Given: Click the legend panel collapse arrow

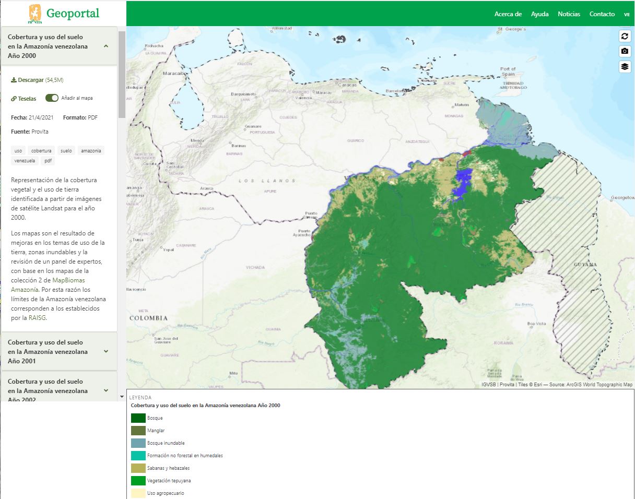Looking at the screenshot, I should pyautogui.click(x=122, y=397).
